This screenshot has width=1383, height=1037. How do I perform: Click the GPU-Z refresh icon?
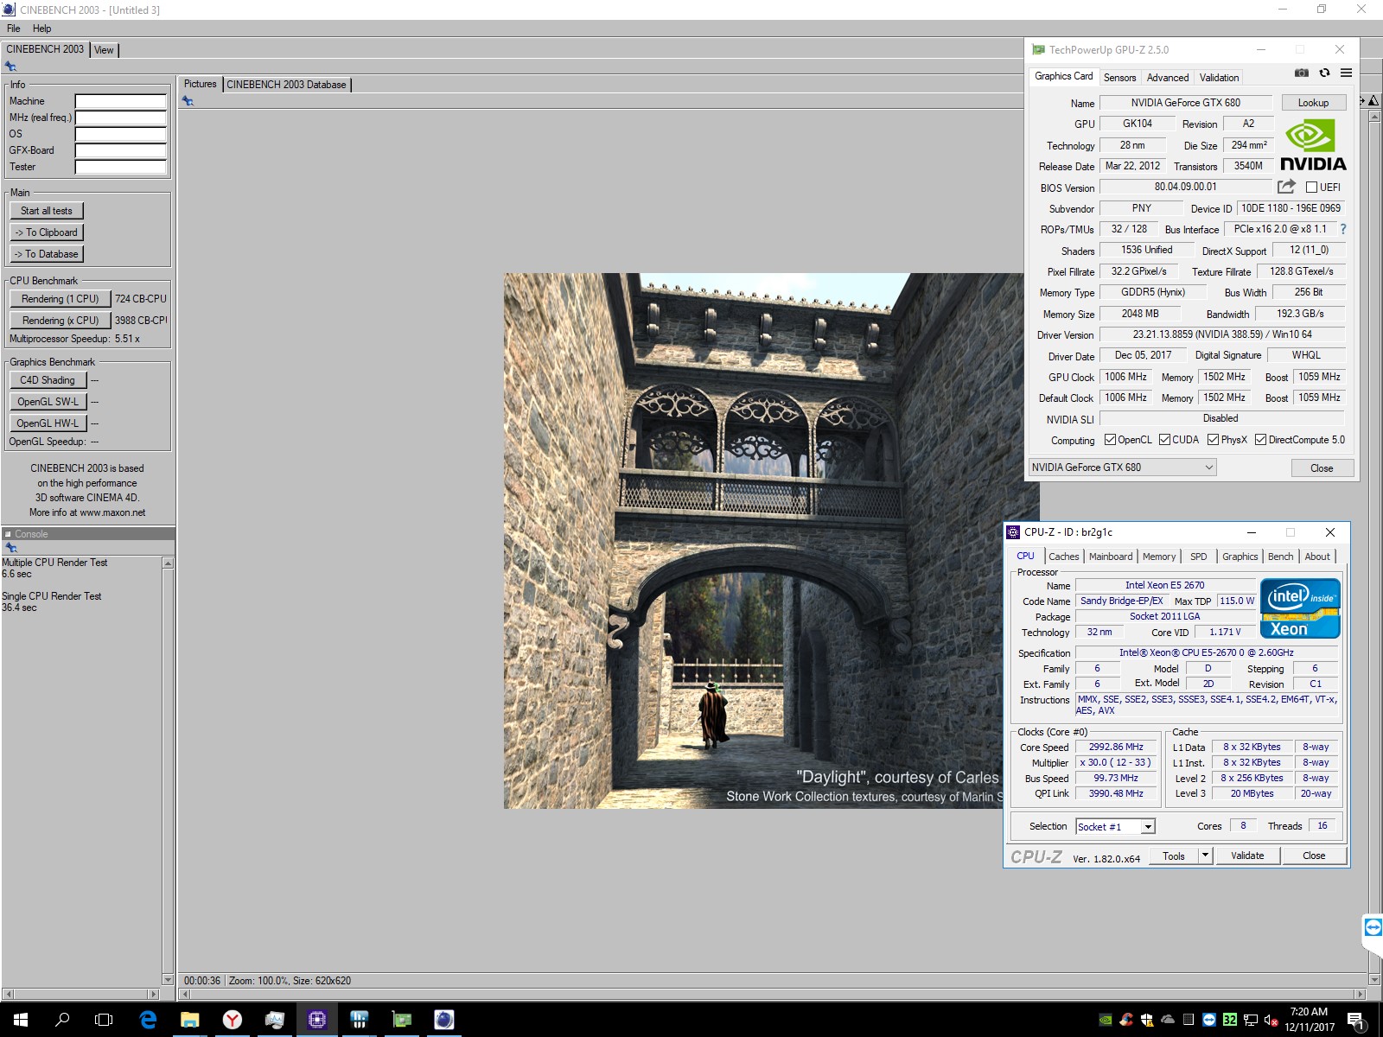coord(1324,73)
